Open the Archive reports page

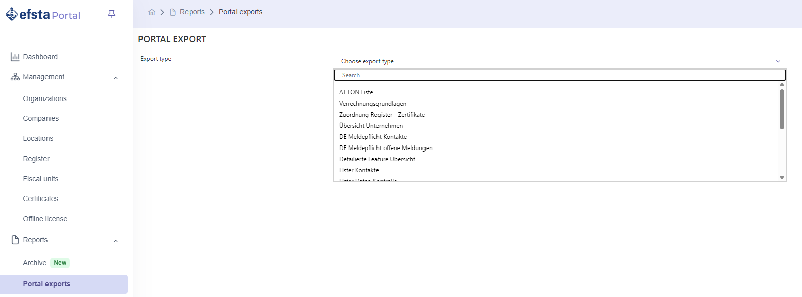click(x=35, y=263)
